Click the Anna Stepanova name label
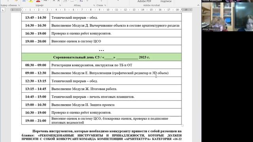 (x=211, y=29)
